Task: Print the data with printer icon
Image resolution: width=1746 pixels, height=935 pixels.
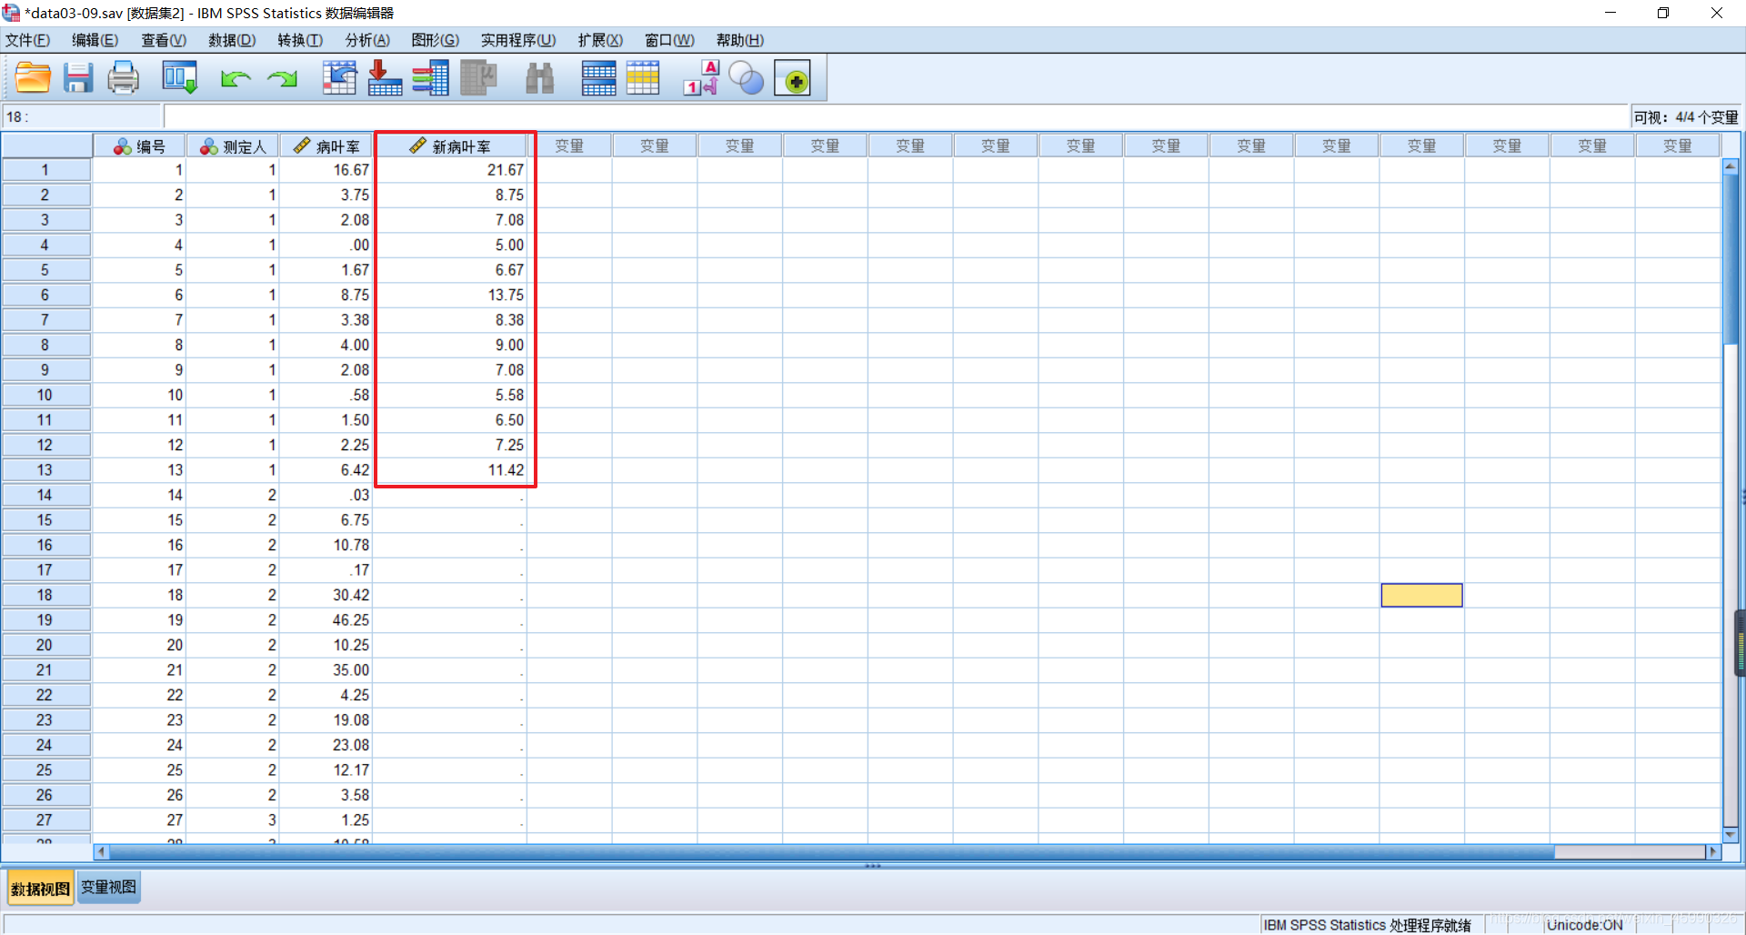Action: tap(124, 78)
